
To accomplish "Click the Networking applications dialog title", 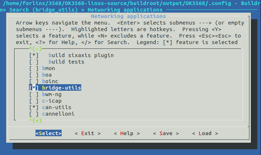I will click(x=128, y=16).
